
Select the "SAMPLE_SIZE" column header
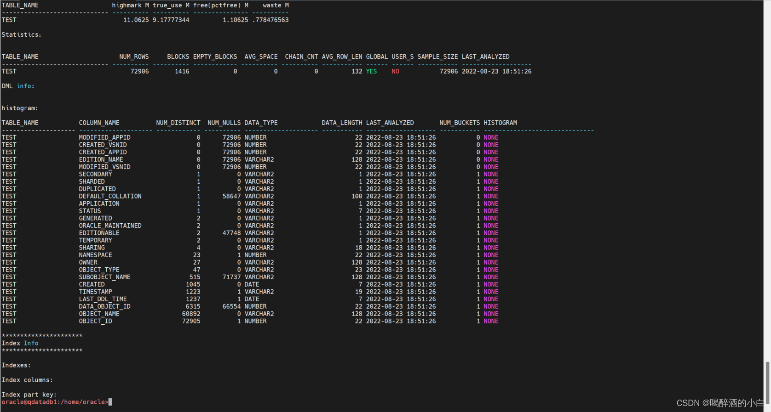437,57
